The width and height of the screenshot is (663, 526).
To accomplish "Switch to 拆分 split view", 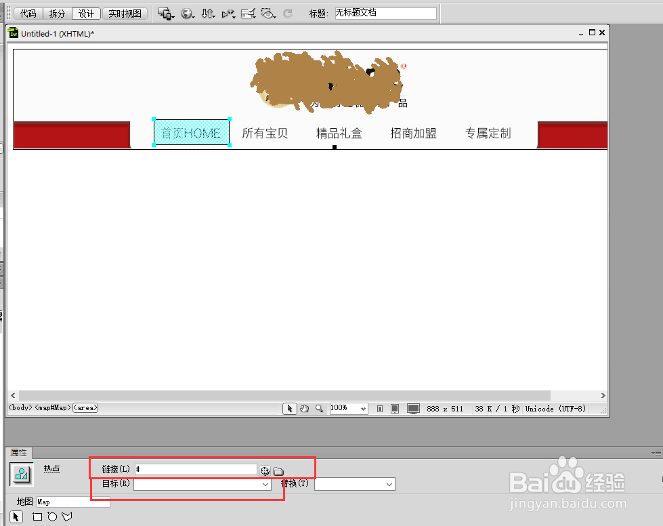I will click(x=57, y=14).
